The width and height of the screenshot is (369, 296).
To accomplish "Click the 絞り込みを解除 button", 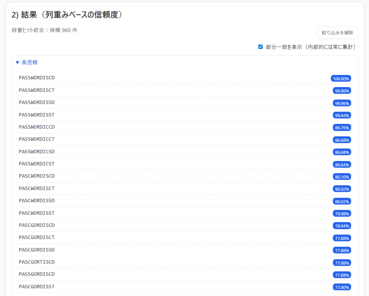I will pos(337,32).
